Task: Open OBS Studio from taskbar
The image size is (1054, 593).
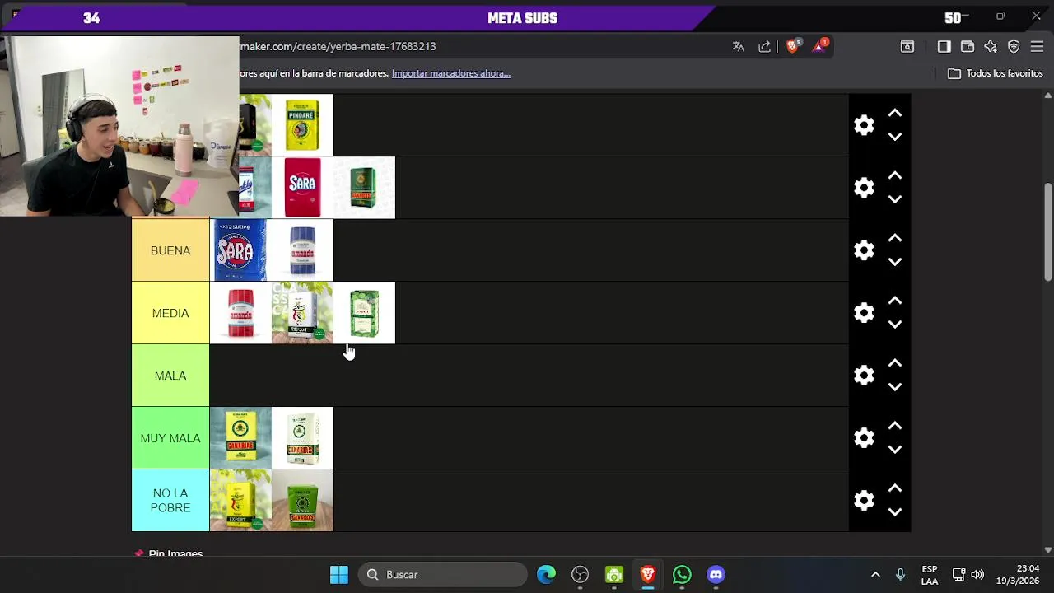Action: (580, 575)
